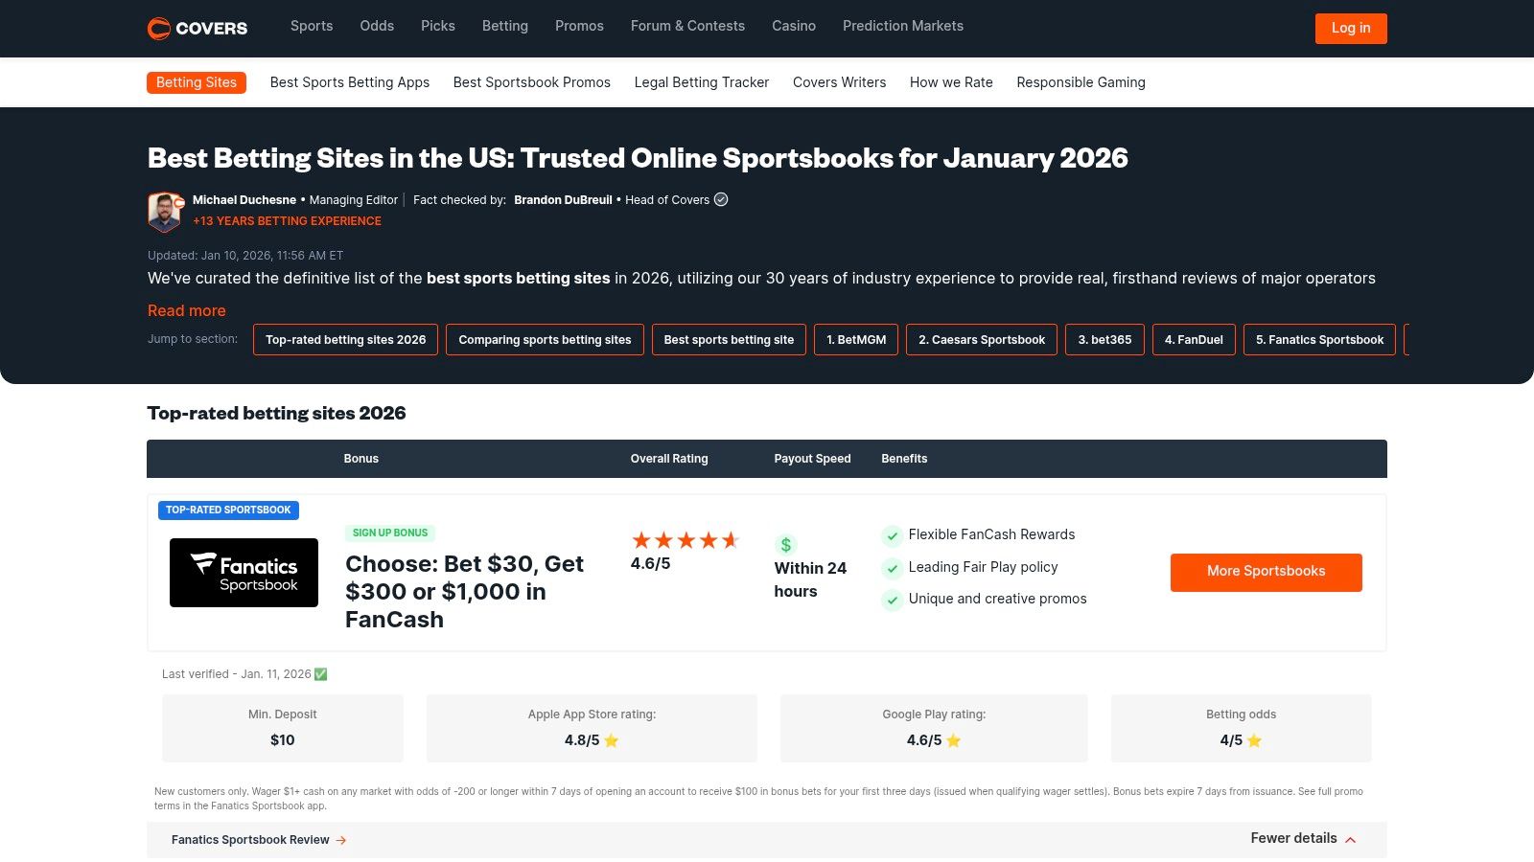Click the Covers logo
The height and width of the screenshot is (862, 1534).
pos(197,28)
